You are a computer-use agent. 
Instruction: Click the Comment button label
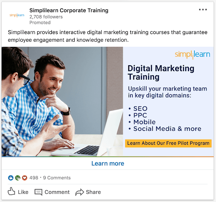tap(57, 192)
